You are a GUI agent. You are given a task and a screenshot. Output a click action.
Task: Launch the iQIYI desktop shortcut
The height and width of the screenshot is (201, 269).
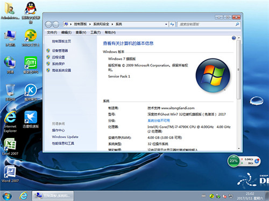31,65
